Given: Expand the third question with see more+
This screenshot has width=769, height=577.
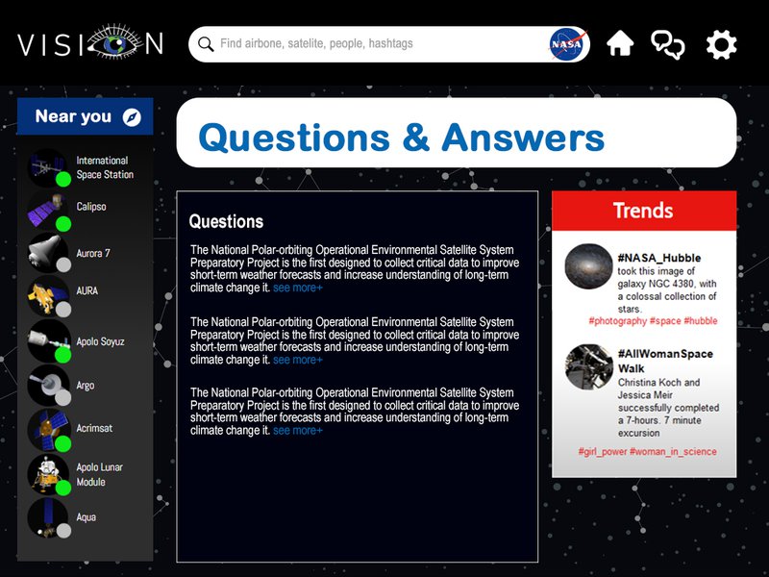Looking at the screenshot, I should coord(298,431).
